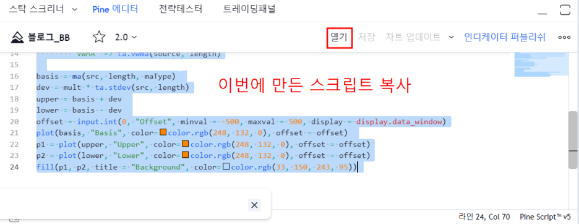Expand the 스탁 스크리너 dropdown chevron

pyautogui.click(x=75, y=10)
